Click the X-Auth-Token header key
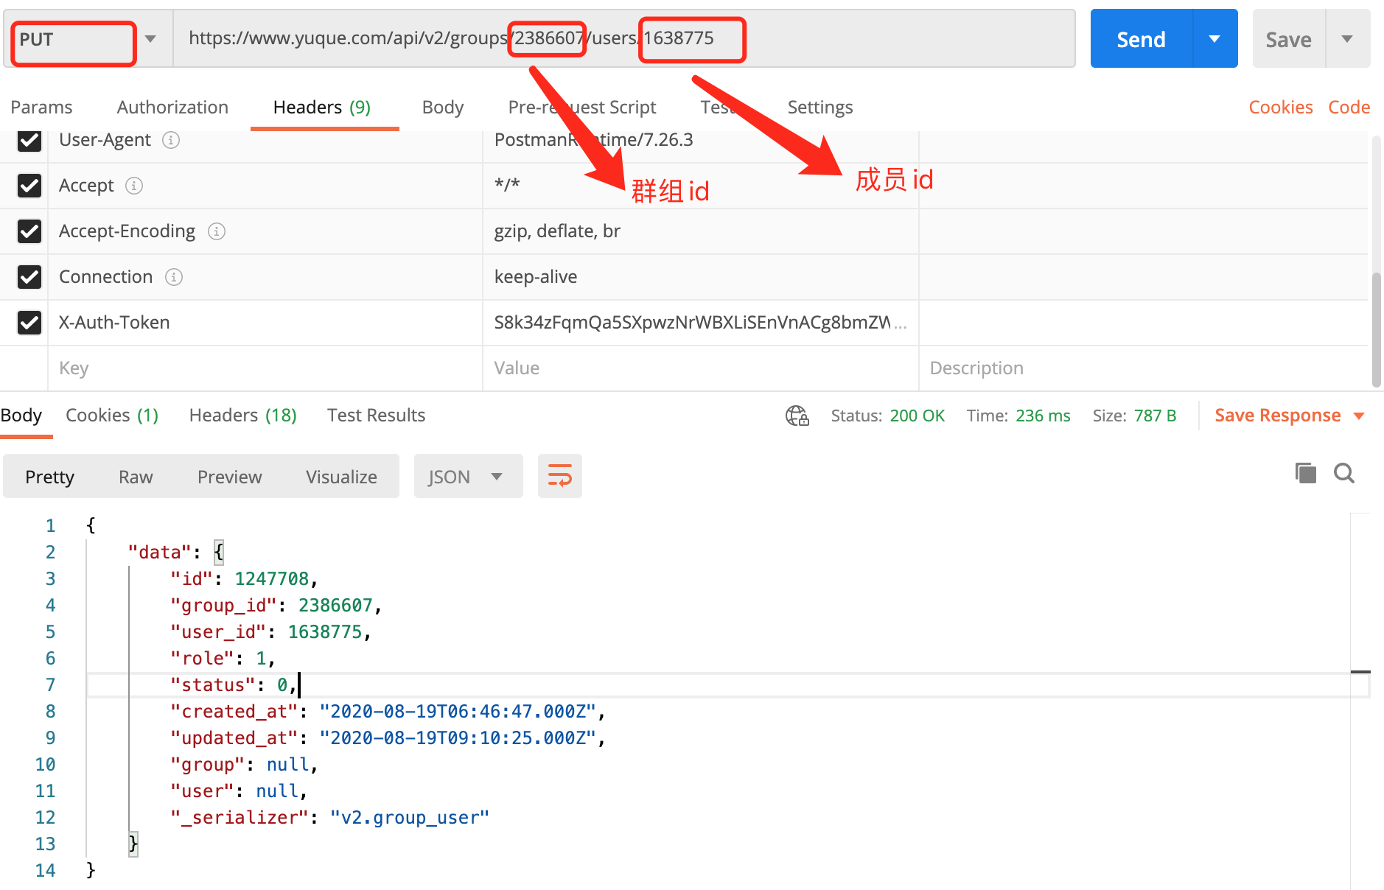 (x=114, y=323)
